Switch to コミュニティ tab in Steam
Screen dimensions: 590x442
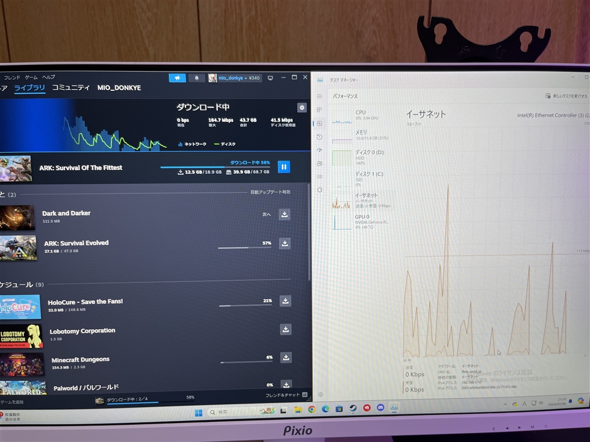[x=71, y=87]
